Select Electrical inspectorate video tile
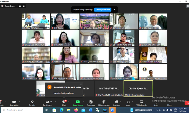Viewport: 189px width, 113px height. tap(65, 72)
